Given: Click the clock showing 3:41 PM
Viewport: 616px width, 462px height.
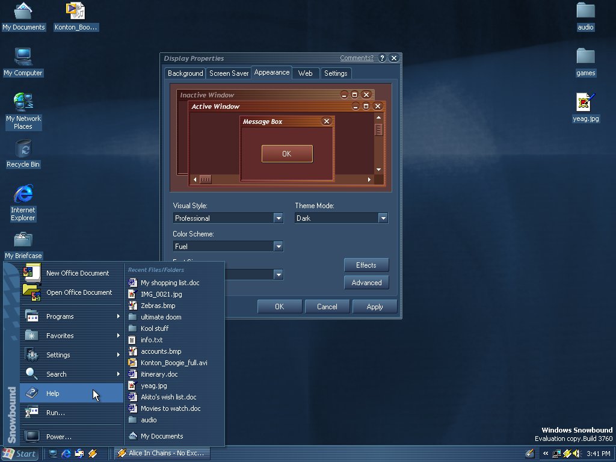Looking at the screenshot, I should (x=598, y=454).
